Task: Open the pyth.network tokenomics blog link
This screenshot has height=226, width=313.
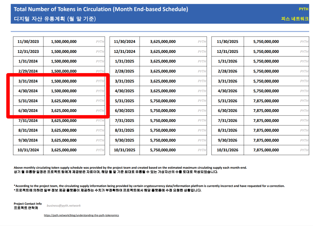Action: pos(81,215)
